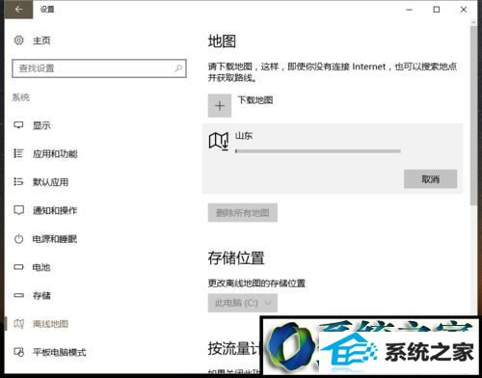Screen dimensions: 482x378
Task: Select the 显示 monitor icon
Action: [x=18, y=125]
